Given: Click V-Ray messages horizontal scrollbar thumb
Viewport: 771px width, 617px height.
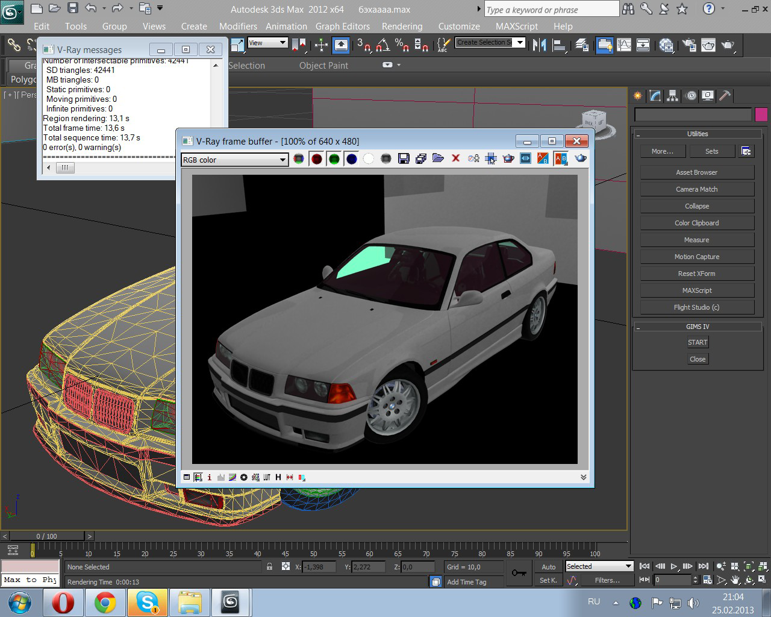Looking at the screenshot, I should 65,168.
